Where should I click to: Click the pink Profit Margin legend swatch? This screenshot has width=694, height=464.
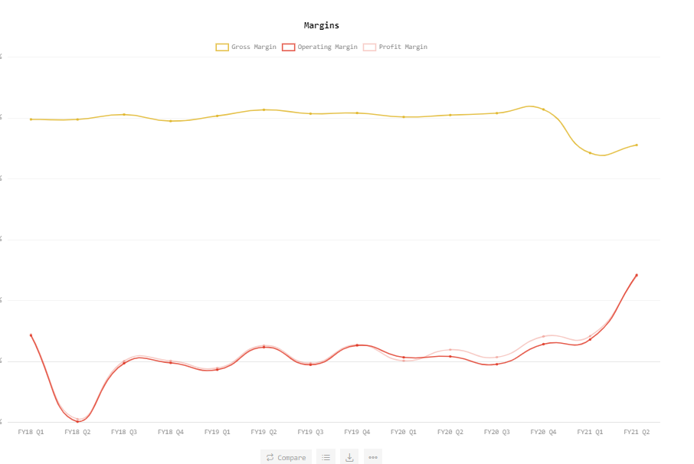pos(370,47)
